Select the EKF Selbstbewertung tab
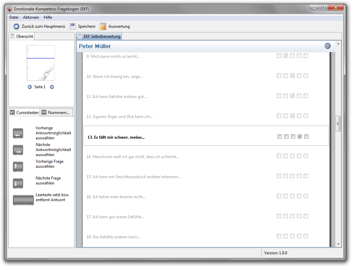Screen dimensions: 352x267 tap(99, 36)
